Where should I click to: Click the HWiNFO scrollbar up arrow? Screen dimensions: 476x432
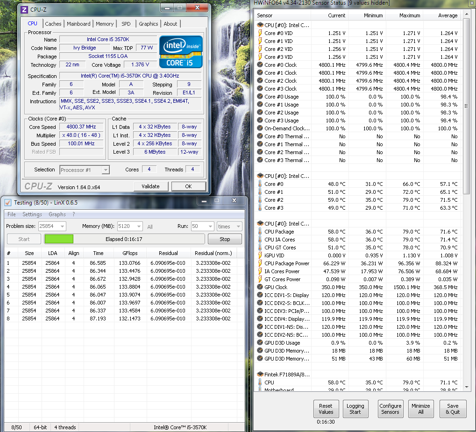click(466, 14)
